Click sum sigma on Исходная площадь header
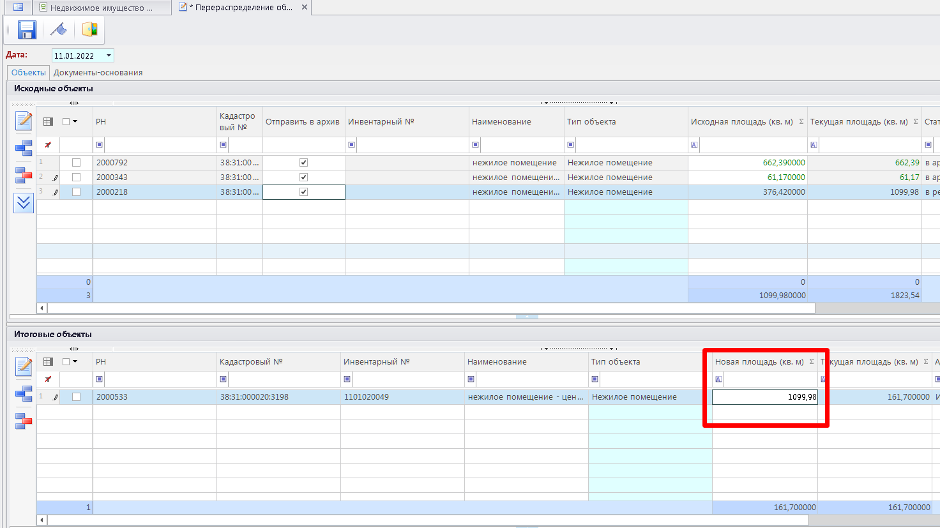 (x=801, y=121)
